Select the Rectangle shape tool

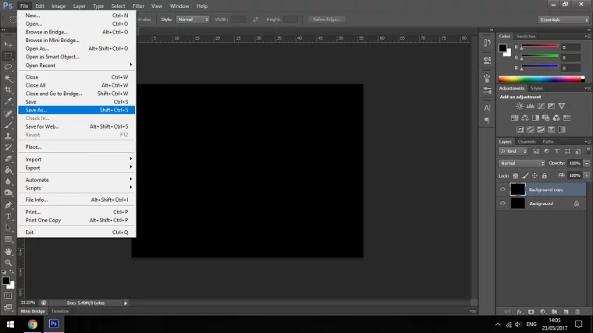(9, 239)
